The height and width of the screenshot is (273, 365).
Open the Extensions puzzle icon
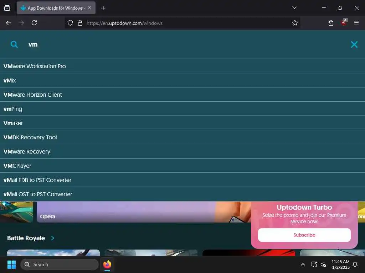tap(331, 23)
